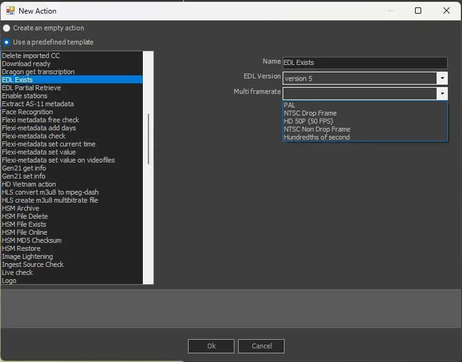Select 'Use a predefined template' radio button
462x362 pixels.
[x=6, y=43]
